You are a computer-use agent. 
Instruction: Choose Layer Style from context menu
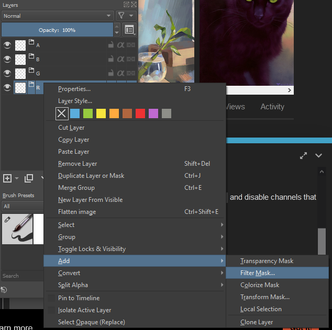[135, 101]
